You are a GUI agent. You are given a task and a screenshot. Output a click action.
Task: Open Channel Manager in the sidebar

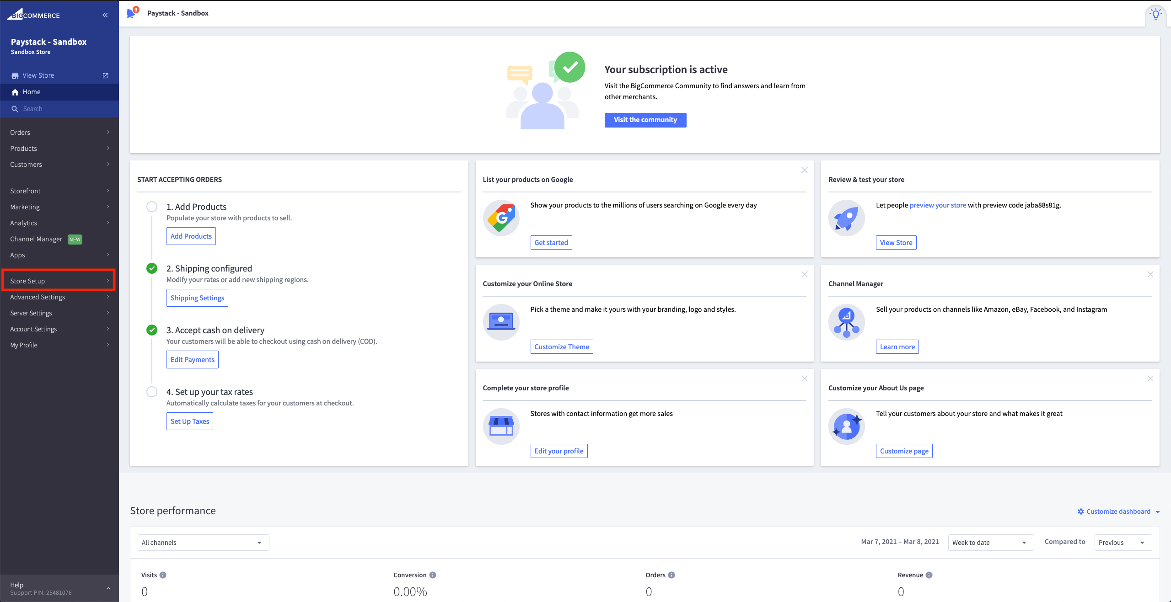(x=59, y=239)
